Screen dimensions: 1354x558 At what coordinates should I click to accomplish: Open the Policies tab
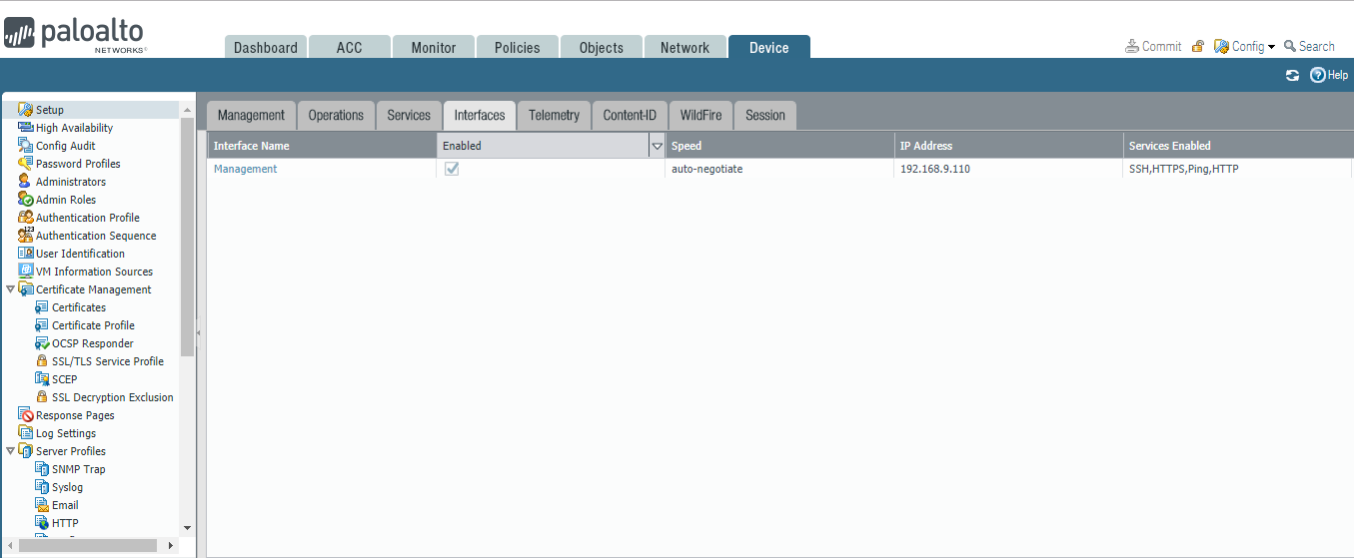518,47
